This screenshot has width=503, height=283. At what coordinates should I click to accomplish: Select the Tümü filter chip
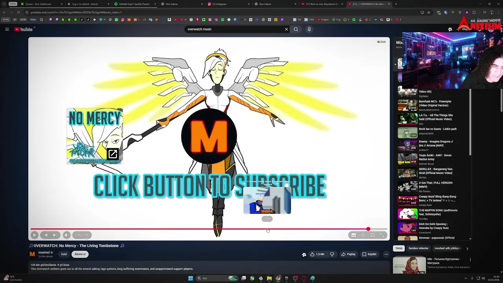(399, 248)
